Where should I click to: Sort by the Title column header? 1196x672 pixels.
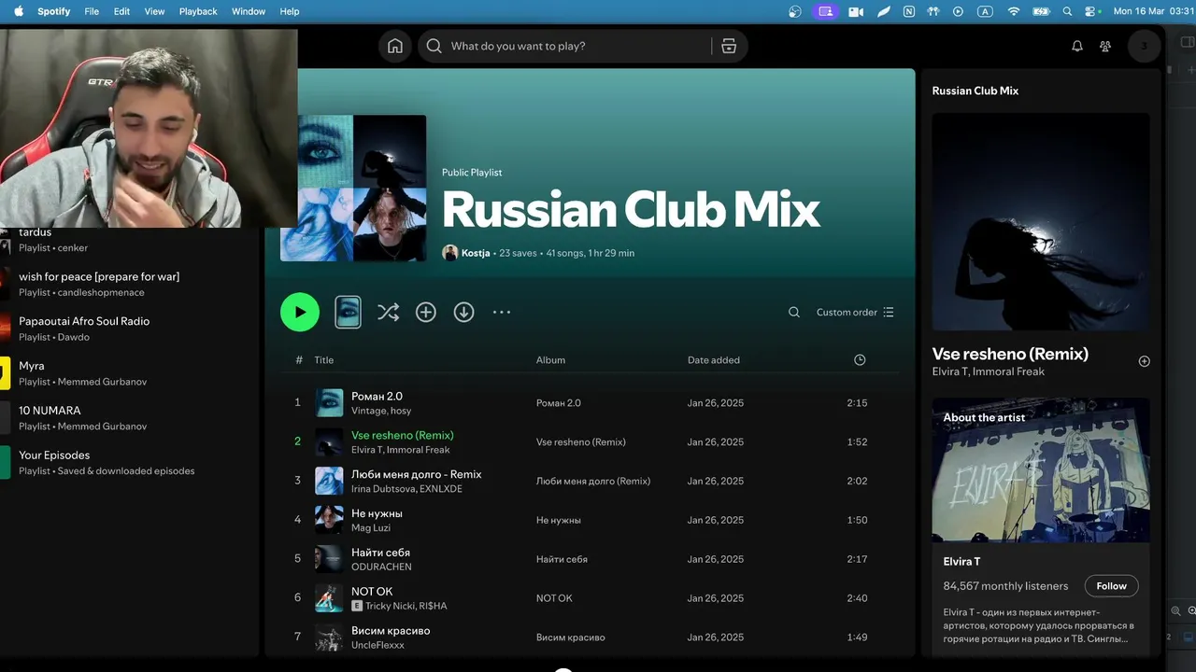coord(323,360)
